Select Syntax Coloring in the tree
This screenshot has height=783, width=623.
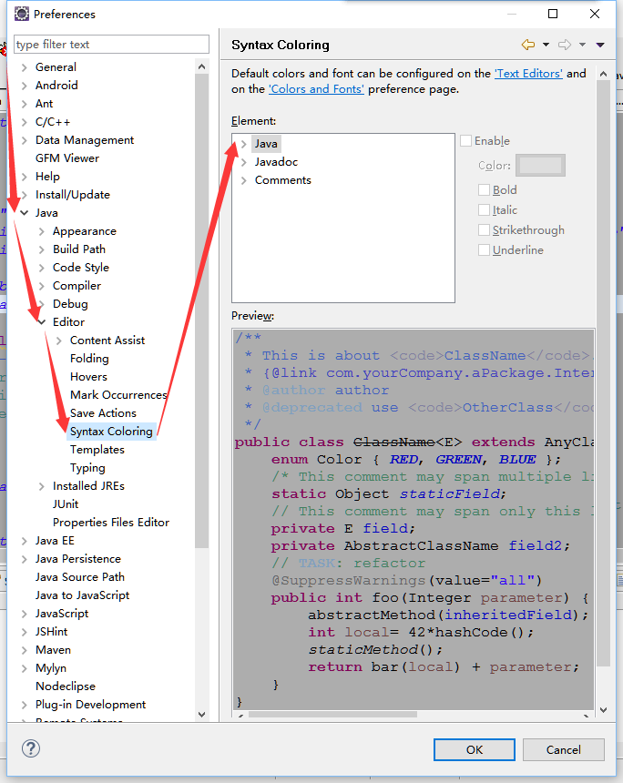[x=111, y=432]
